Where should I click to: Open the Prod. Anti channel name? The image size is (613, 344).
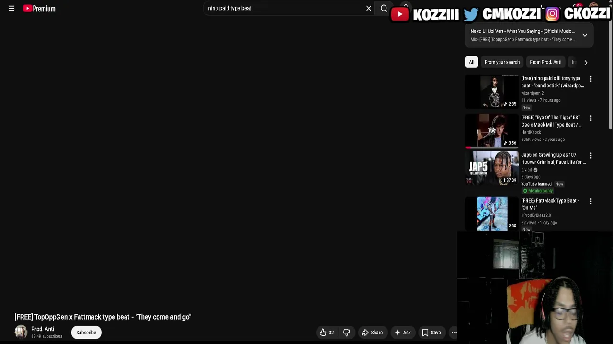[x=43, y=329]
